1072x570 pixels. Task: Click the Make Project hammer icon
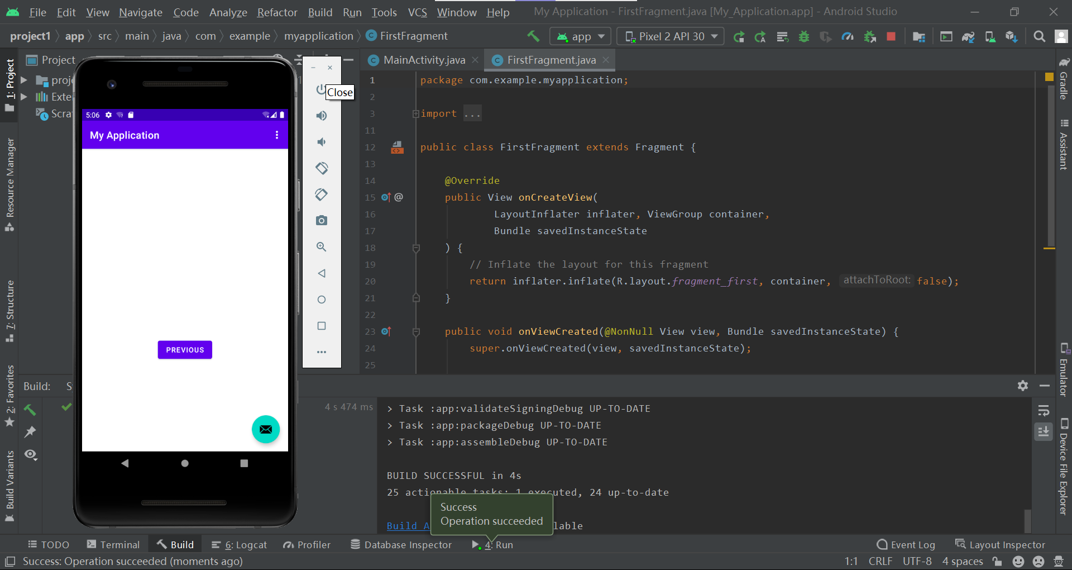(533, 36)
